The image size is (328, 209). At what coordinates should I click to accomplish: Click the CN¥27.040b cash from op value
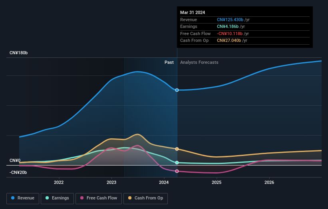click(229, 41)
